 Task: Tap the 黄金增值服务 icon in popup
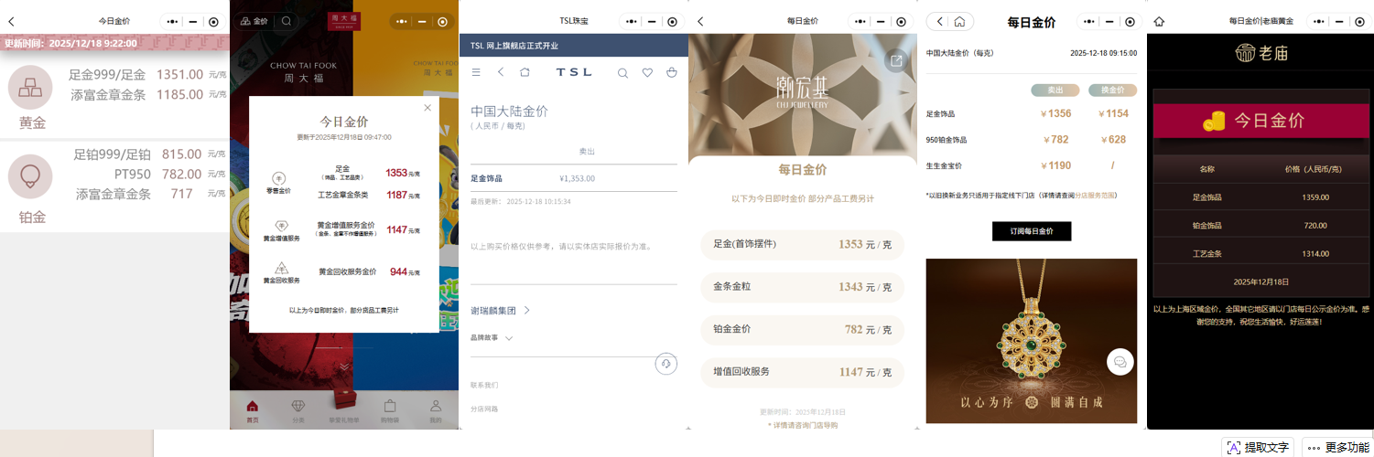(281, 226)
